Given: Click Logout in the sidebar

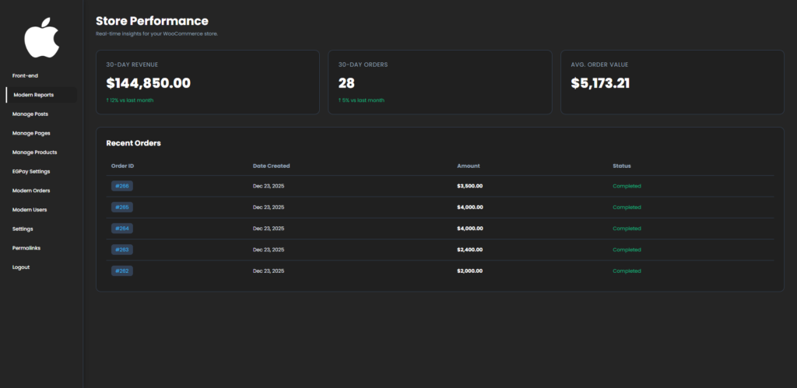Looking at the screenshot, I should click(21, 267).
